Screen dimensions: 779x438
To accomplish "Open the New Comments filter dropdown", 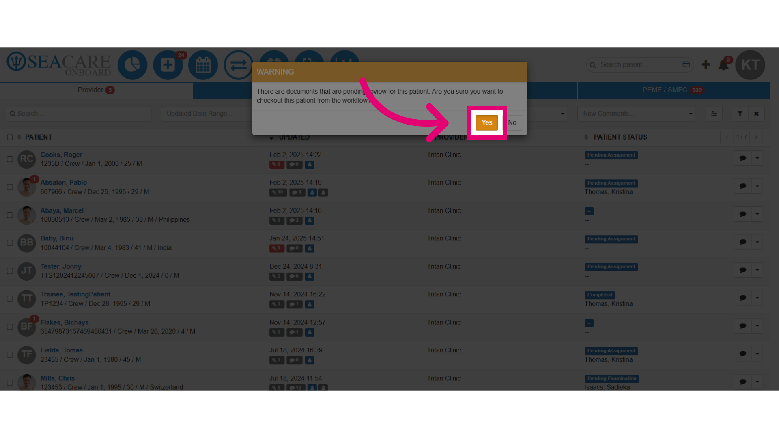I will click(x=637, y=114).
